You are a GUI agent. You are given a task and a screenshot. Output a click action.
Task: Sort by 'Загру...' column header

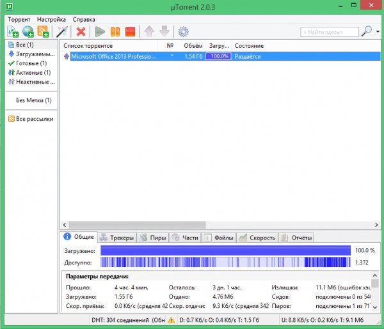(x=219, y=46)
